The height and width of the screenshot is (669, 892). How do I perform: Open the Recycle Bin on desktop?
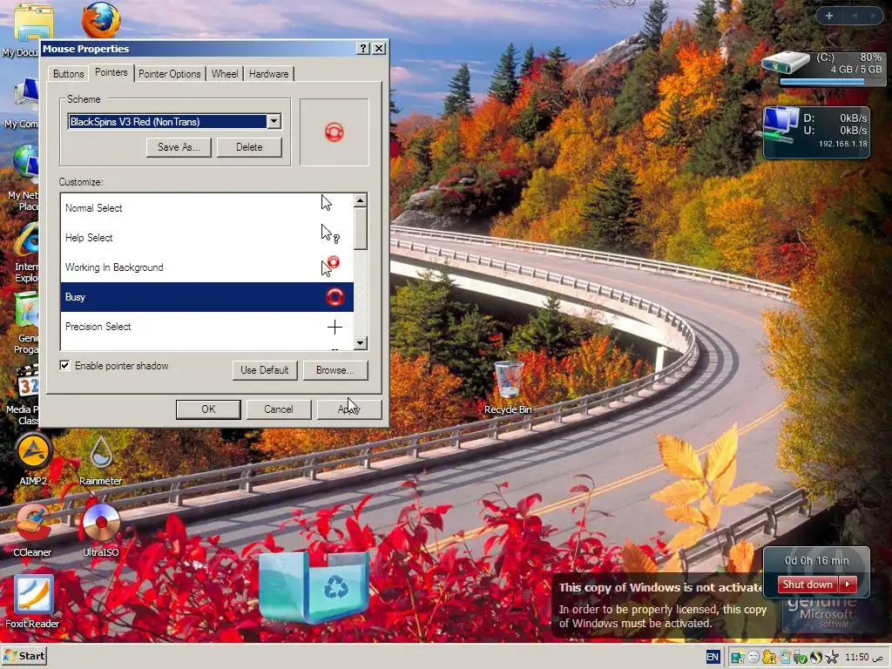tap(508, 387)
